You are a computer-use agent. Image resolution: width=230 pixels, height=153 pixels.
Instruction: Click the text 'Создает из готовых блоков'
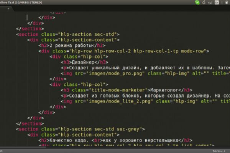pyautogui.click(x=104, y=96)
